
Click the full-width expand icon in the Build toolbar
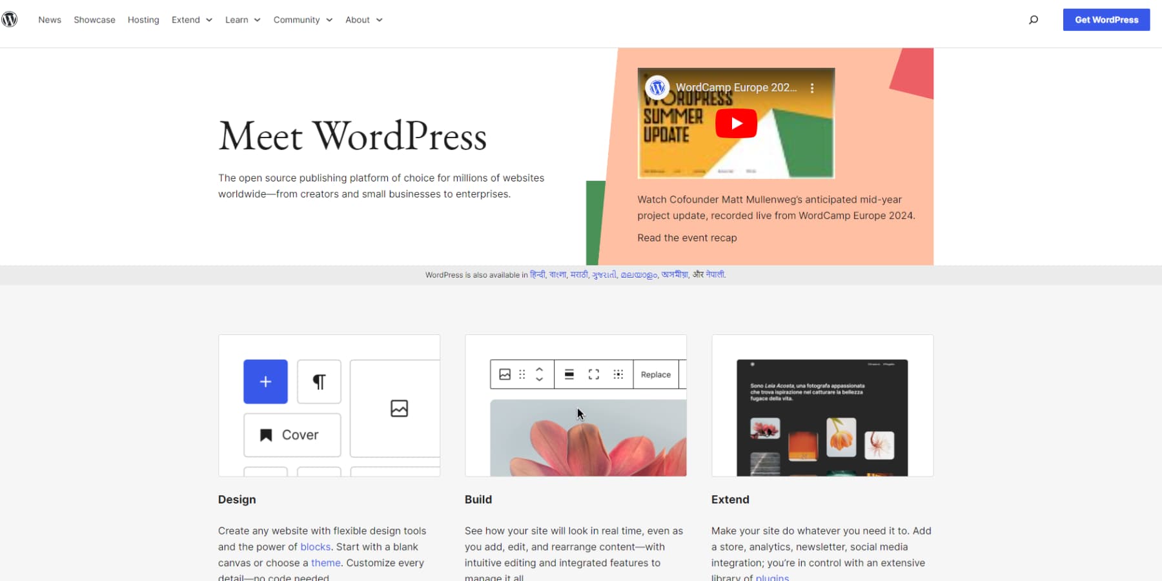[593, 374]
